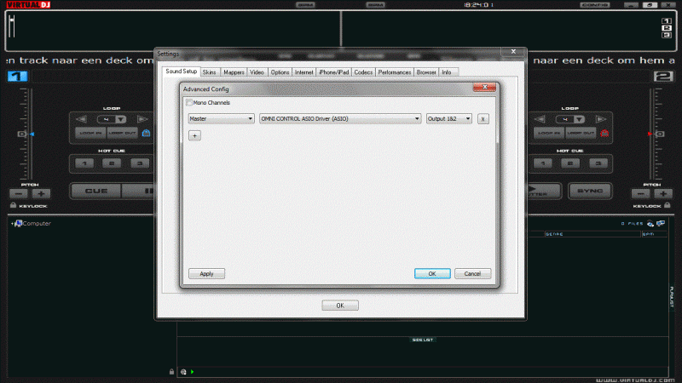
Task: Cancel the Advanced Config dialog
Action: 472,273
